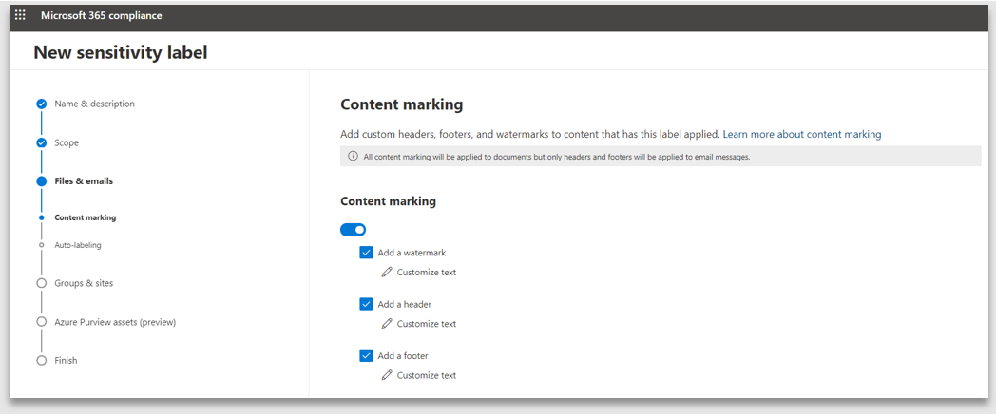
Task: Click the Files & emails step circle
Action: click(x=41, y=181)
